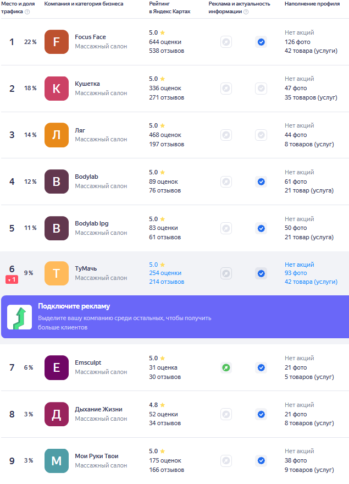Click the Emsculpt purple E logo
Image resolution: width=349 pixels, height=484 pixels.
[x=57, y=367]
